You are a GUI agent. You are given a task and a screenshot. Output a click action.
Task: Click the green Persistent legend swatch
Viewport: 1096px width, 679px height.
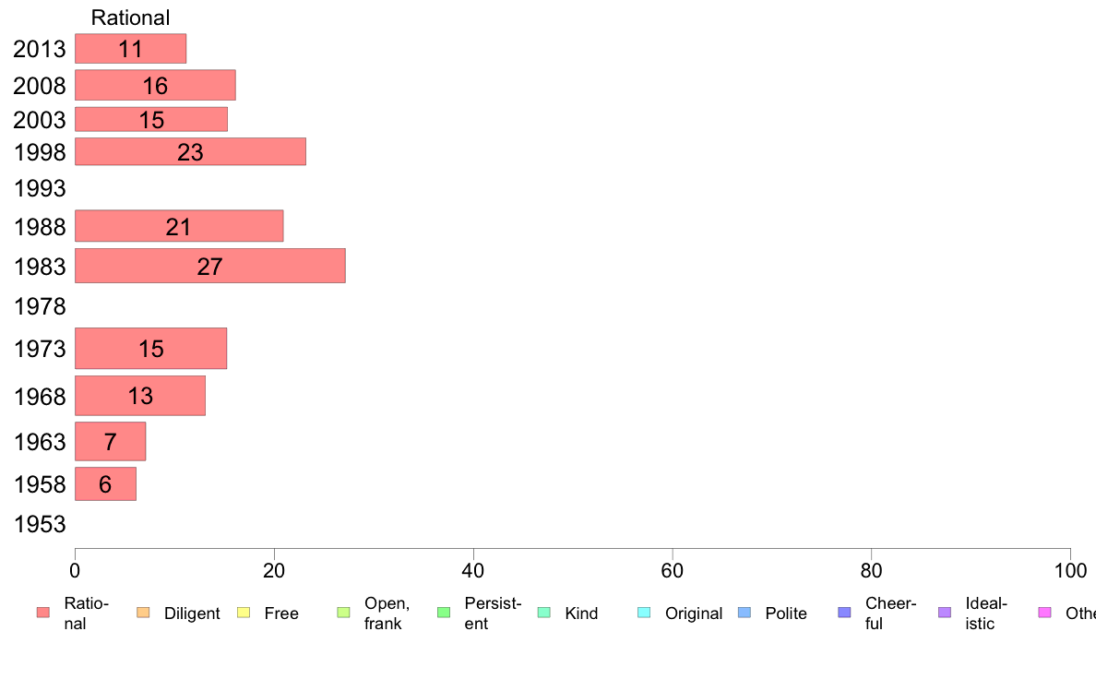[443, 613]
